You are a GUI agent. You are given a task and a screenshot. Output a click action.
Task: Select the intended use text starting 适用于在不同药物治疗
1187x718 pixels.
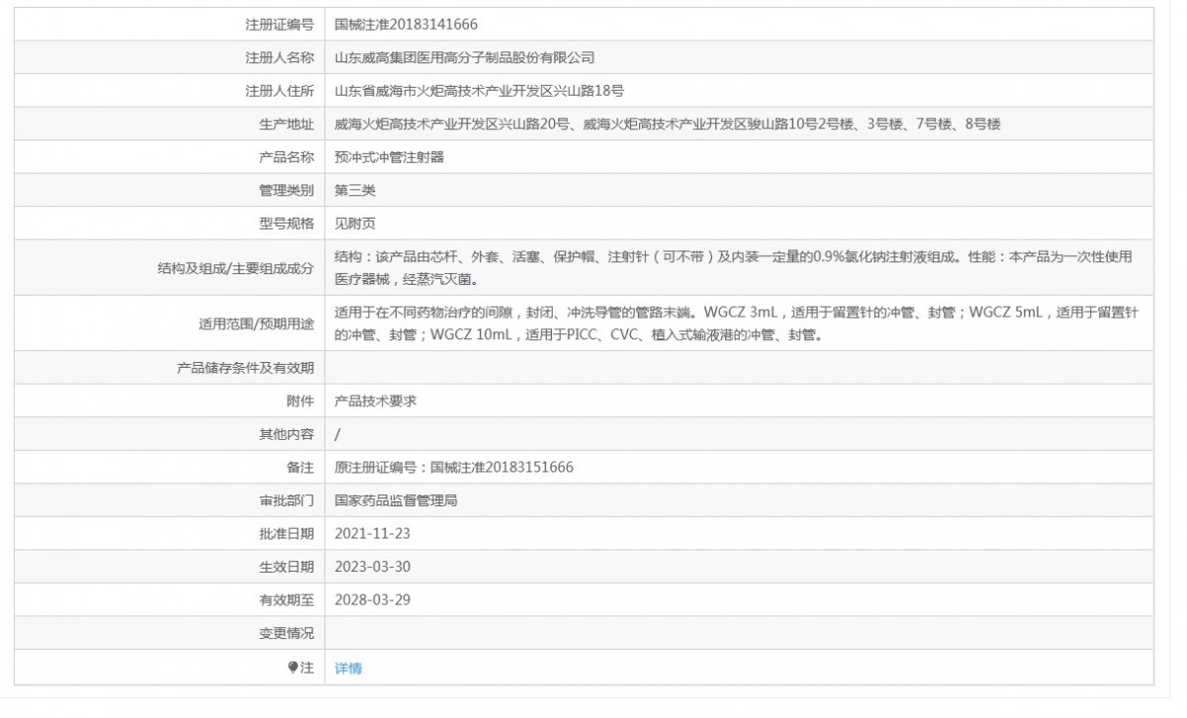pos(737,323)
